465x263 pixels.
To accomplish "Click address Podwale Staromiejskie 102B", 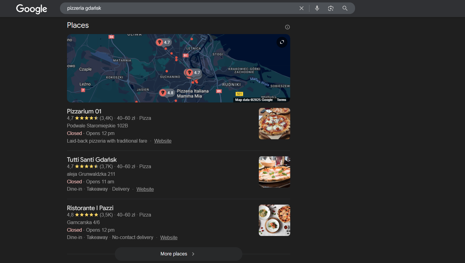I will click(97, 126).
